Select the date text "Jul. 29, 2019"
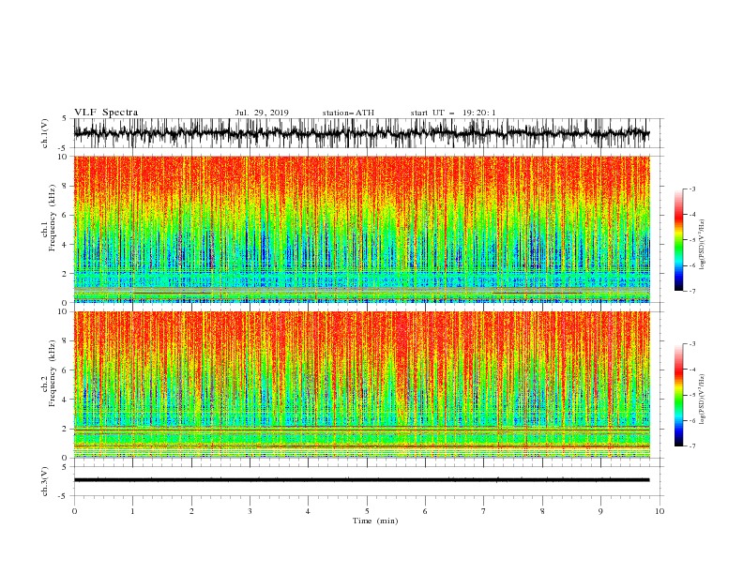This screenshot has height=574, width=743. click(262, 113)
